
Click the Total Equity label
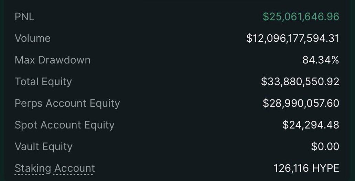click(x=43, y=82)
